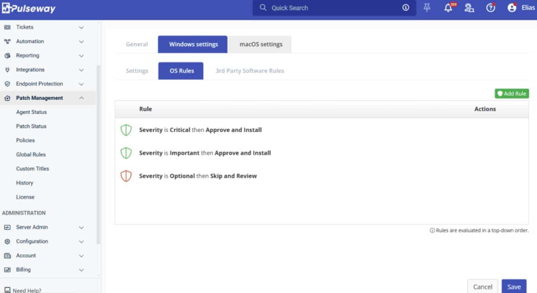Click the Rule column header
The height and width of the screenshot is (293, 537).
coord(146,109)
